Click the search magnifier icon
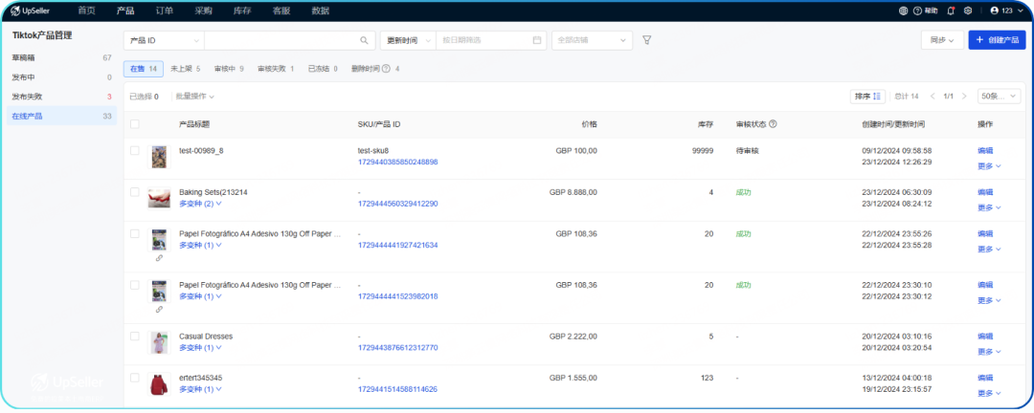1034x413 pixels. pyautogui.click(x=364, y=40)
